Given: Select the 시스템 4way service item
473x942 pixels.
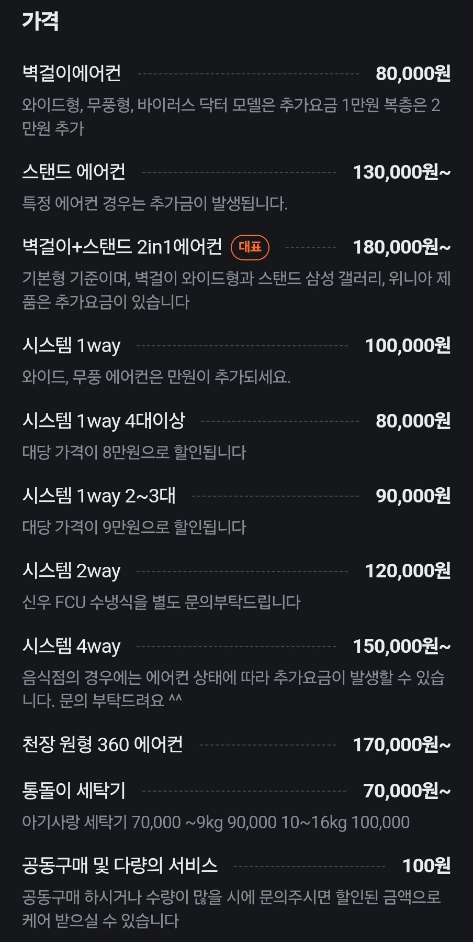Looking at the screenshot, I should pyautogui.click(x=72, y=645).
